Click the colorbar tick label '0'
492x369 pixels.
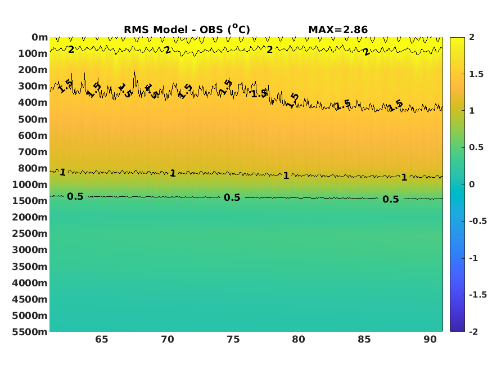[472, 184]
